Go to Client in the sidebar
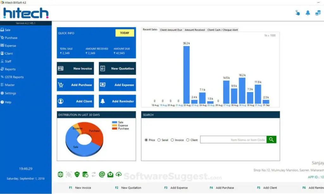This screenshot has height=194, width=324. tap(7, 53)
